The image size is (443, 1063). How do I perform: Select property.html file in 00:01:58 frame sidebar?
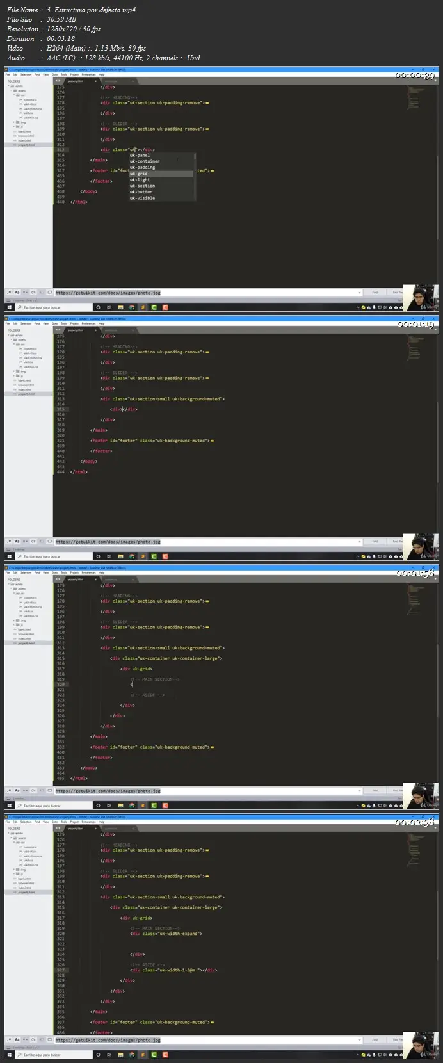click(27, 643)
